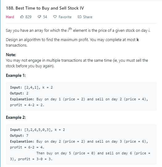The image size is (162, 167).
Task: Click the Hard difficulty label
Action: coord(10,17)
